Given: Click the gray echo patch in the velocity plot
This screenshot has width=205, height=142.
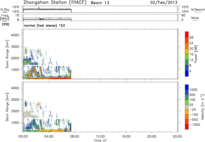Looking at the screenshot, I should pos(27,114).
